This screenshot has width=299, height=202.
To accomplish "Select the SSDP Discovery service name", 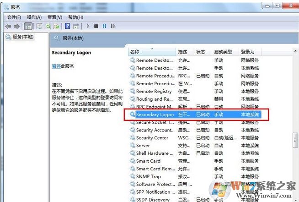I will point(153,200).
